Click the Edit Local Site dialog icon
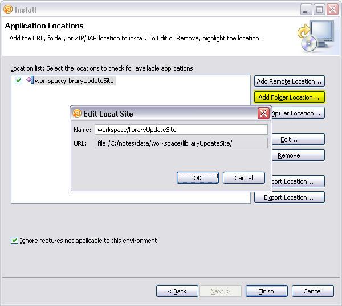This screenshot has height=306, width=342. (77, 114)
